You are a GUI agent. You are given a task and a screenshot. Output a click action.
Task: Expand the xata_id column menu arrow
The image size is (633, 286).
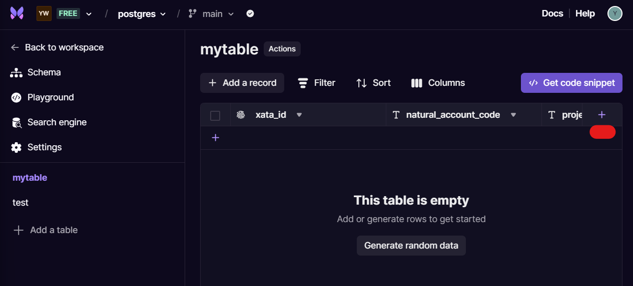(x=299, y=115)
